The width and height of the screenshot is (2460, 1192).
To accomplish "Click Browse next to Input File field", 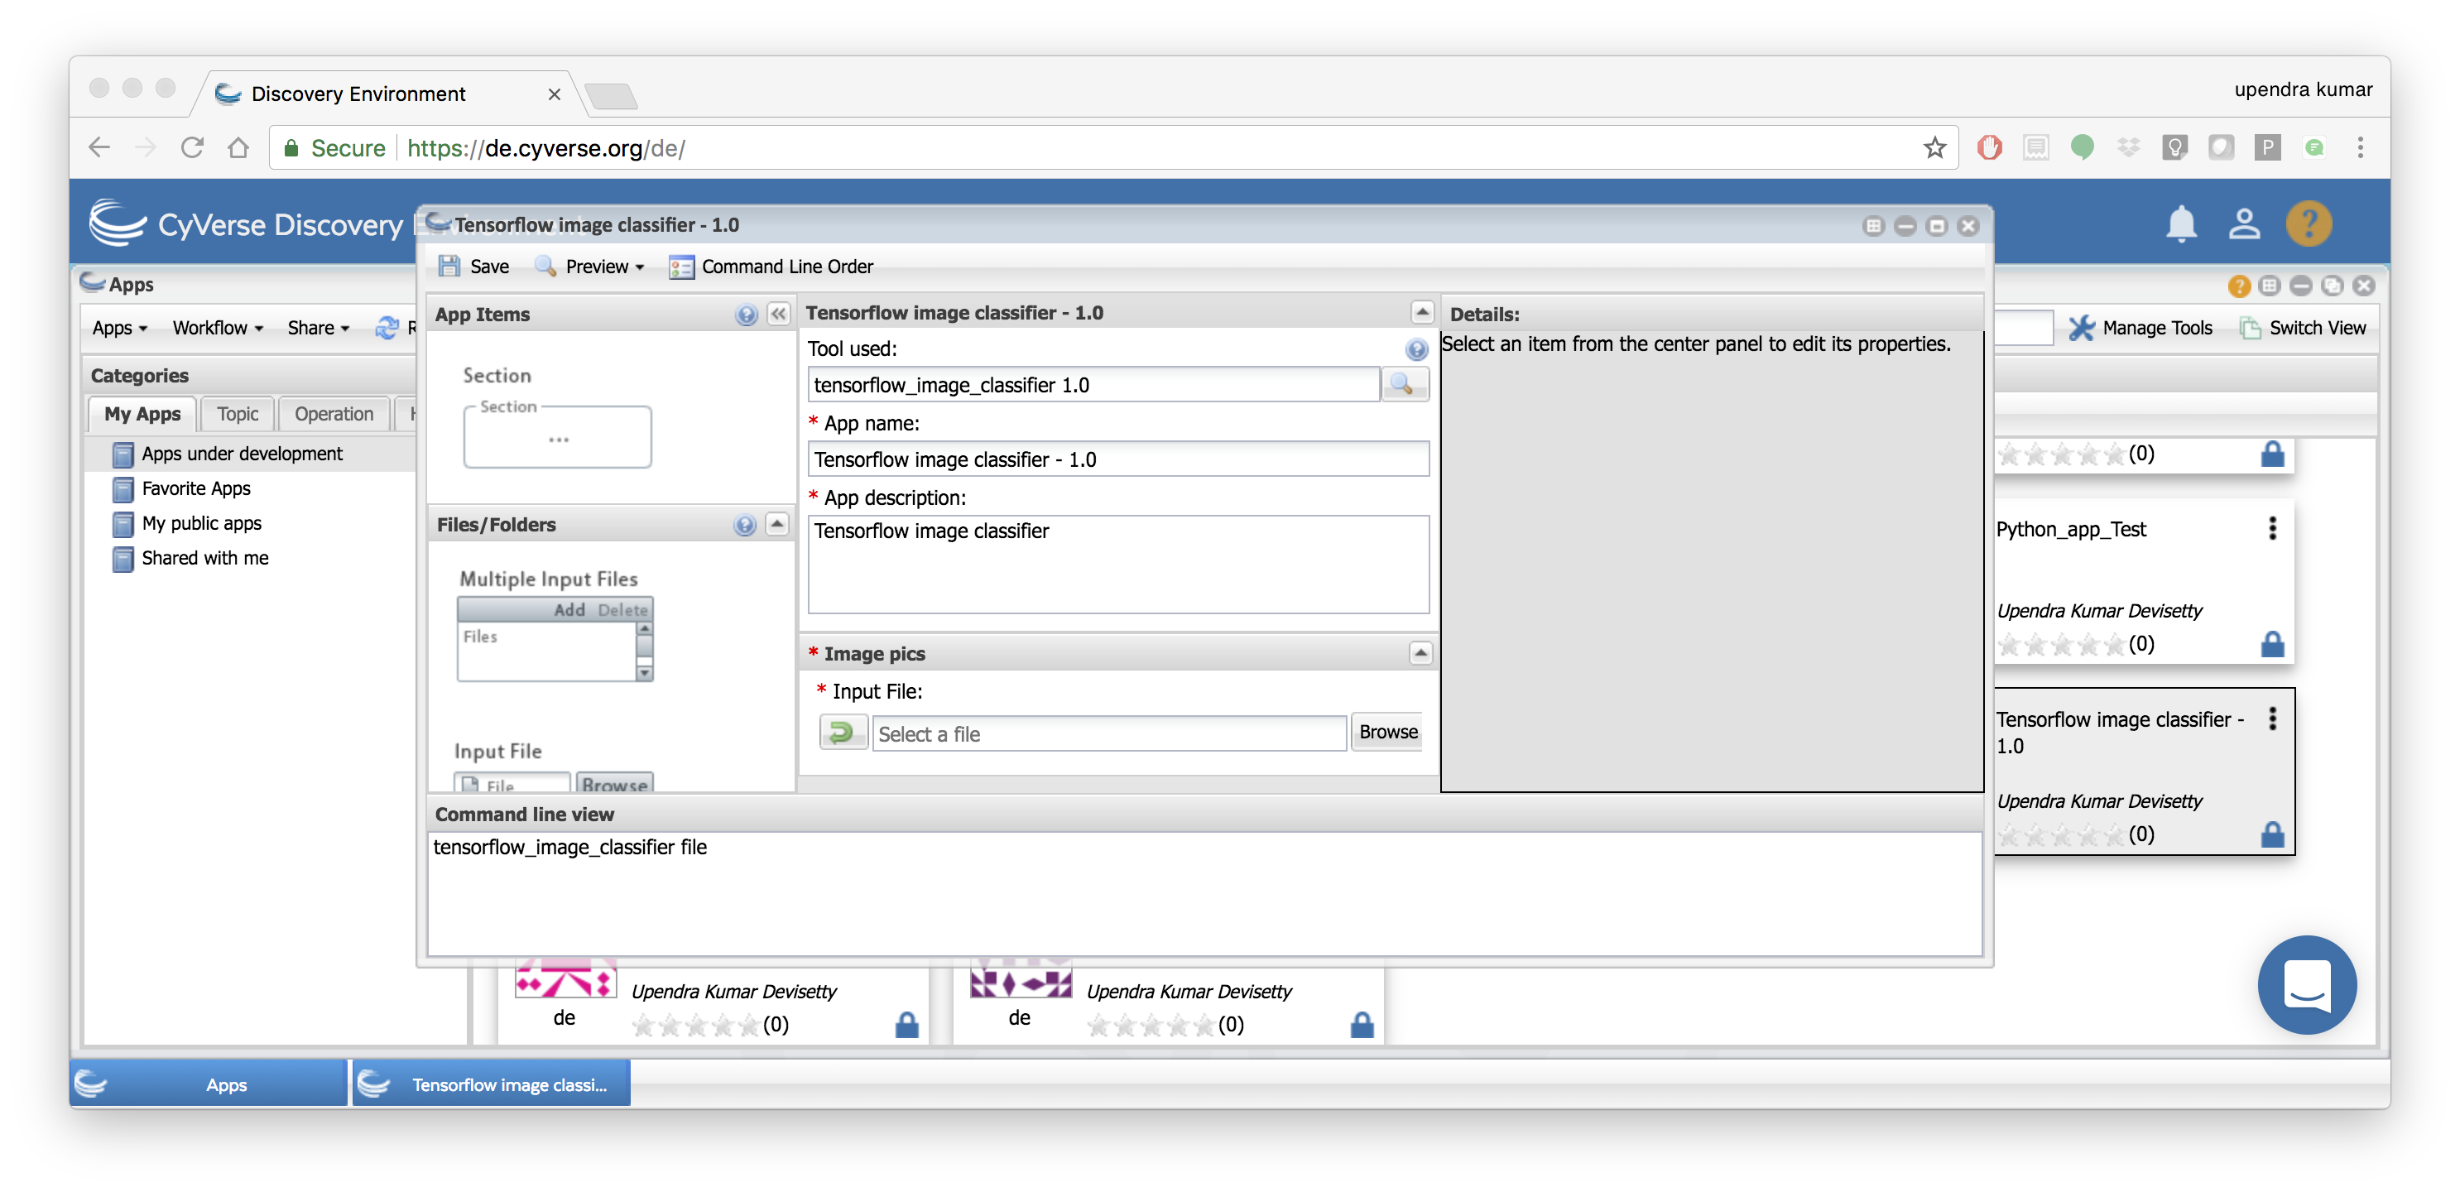I will (1387, 732).
